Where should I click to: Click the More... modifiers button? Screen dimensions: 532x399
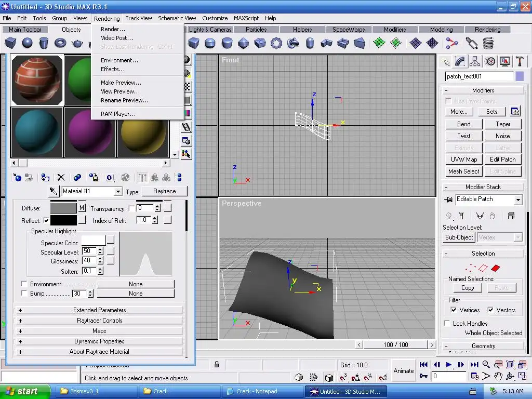point(459,112)
